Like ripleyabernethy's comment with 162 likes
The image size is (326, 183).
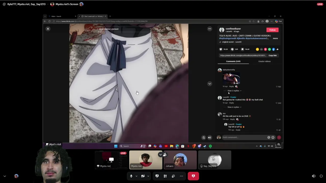(x=277, y=87)
